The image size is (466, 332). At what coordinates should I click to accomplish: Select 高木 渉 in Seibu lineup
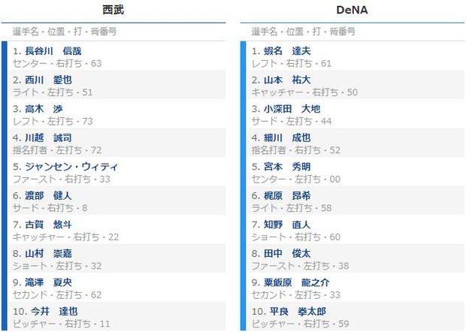click(44, 109)
